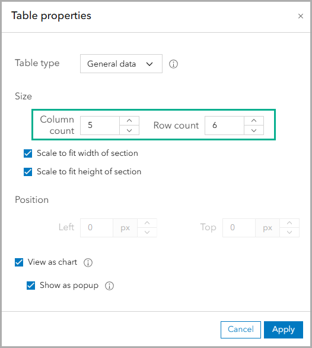This screenshot has height=348, width=312.
Task: Toggle the View as chart checkbox
Action: (x=19, y=262)
